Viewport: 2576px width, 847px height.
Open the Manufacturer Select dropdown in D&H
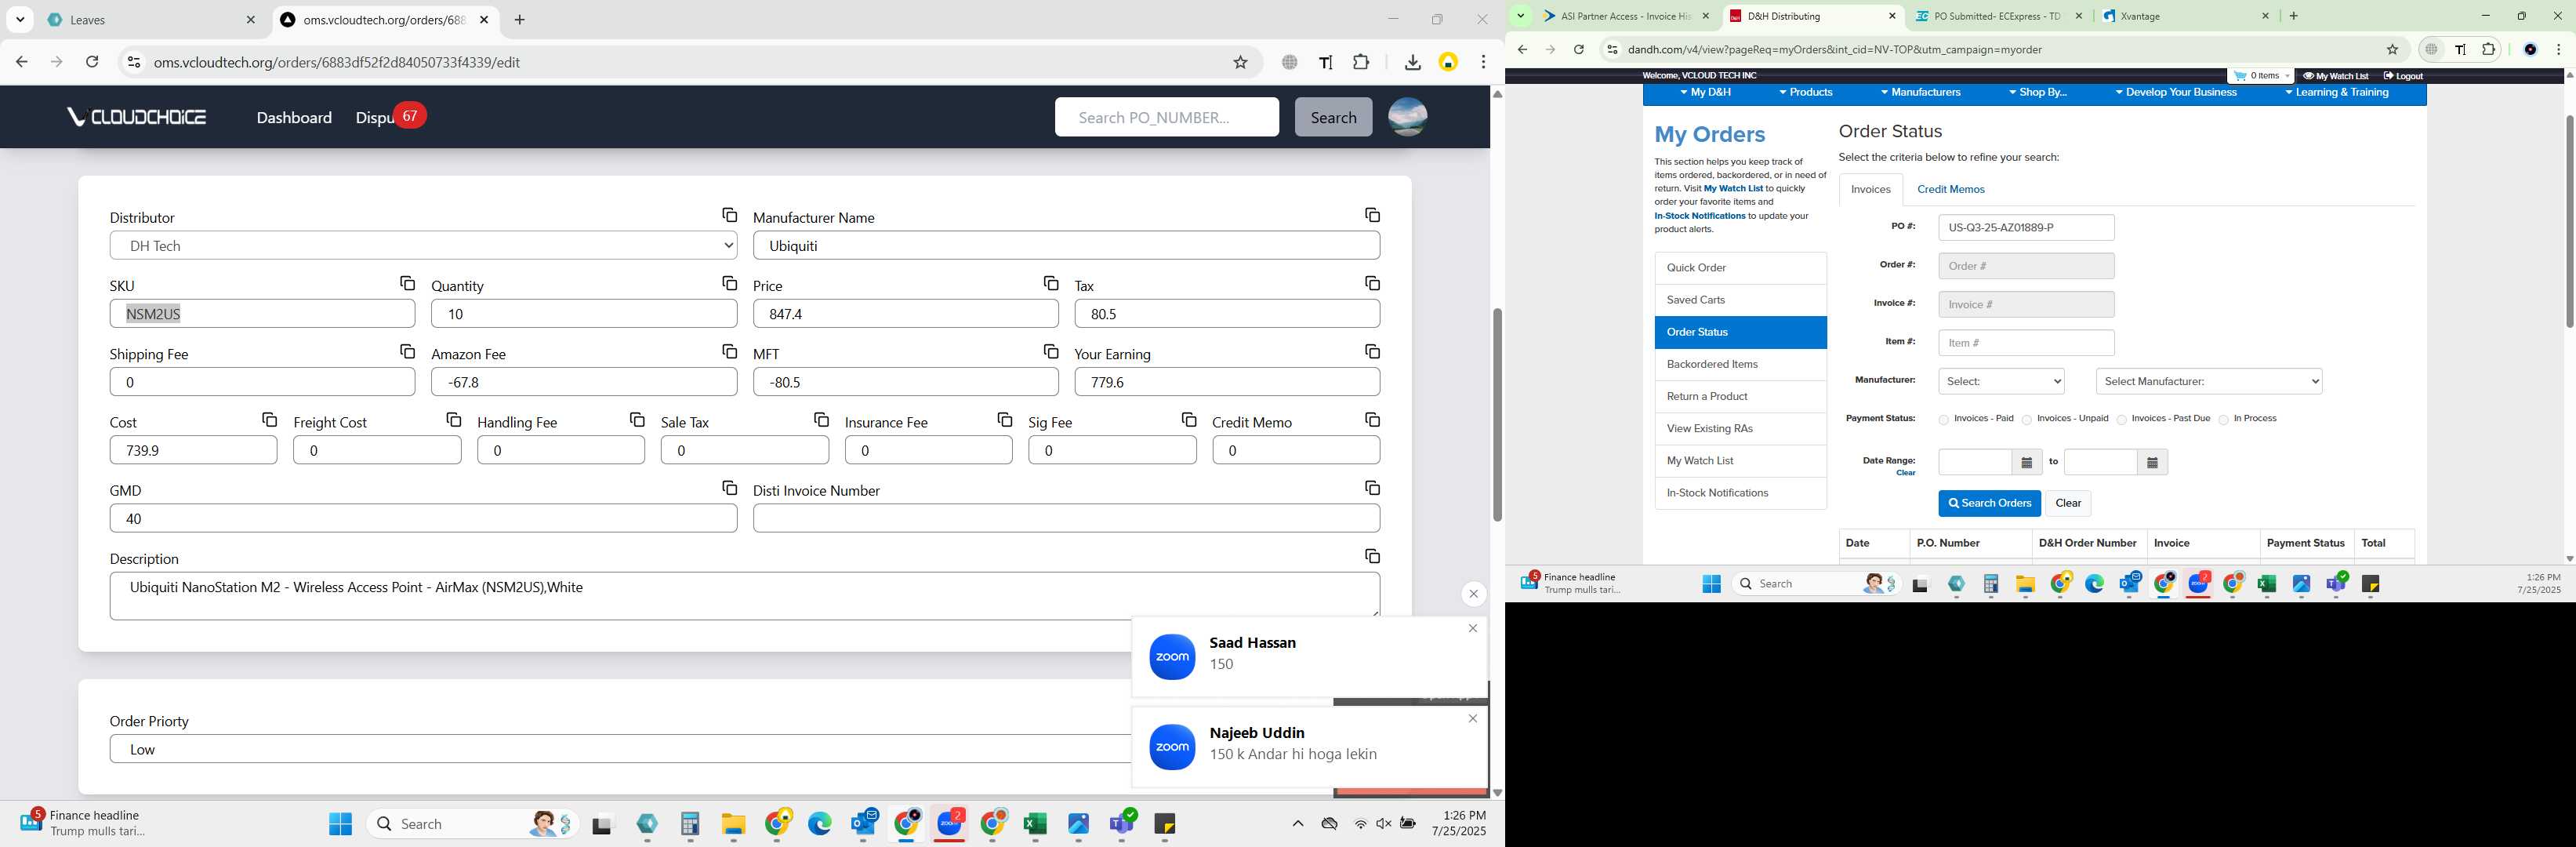click(x=2001, y=381)
